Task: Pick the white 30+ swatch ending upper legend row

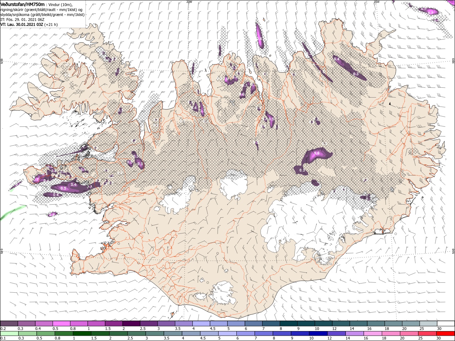Action: click(446, 324)
